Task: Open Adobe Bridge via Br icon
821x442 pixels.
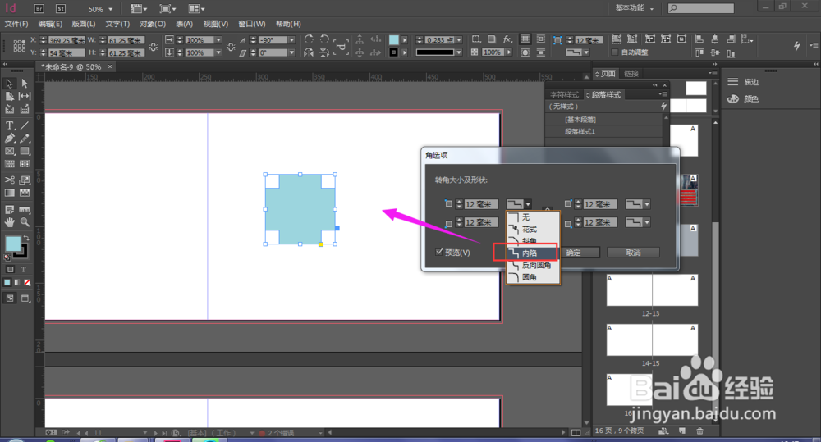Action: tap(39, 8)
